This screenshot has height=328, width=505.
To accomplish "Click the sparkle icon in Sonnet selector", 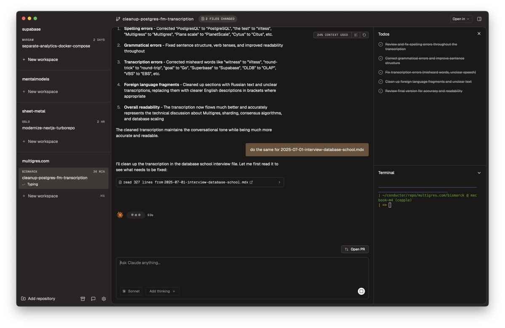I will (124, 291).
